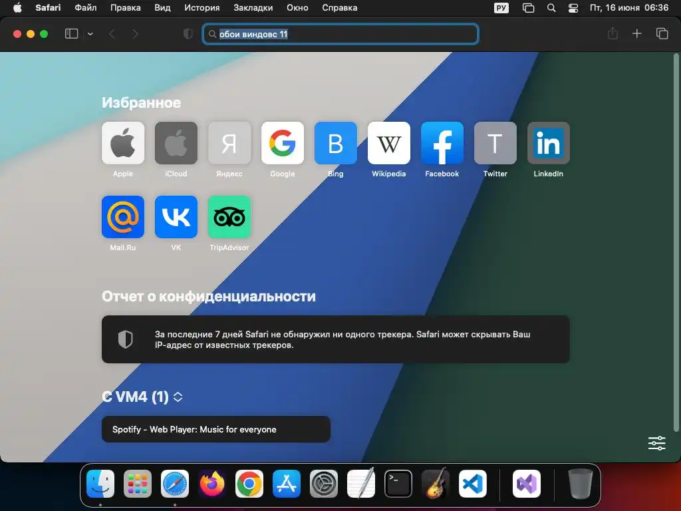The image size is (681, 511).
Task: Open Finder from the Dock
Action: tap(100, 484)
